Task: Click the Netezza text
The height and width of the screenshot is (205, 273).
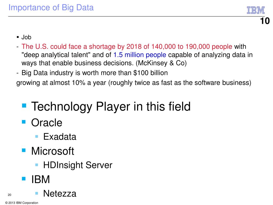Action: click(x=60, y=194)
